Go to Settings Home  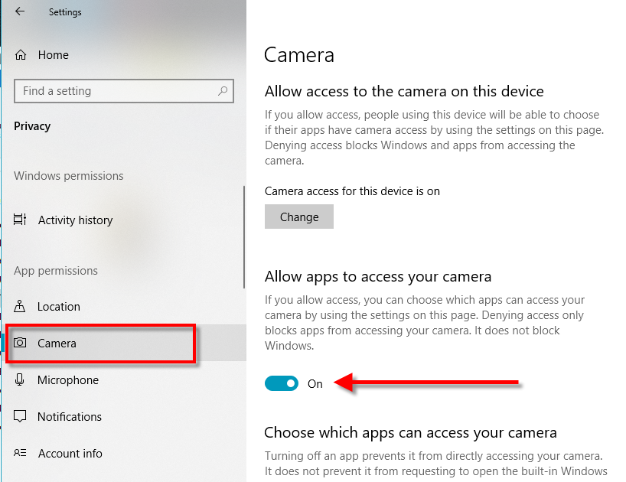pos(53,55)
